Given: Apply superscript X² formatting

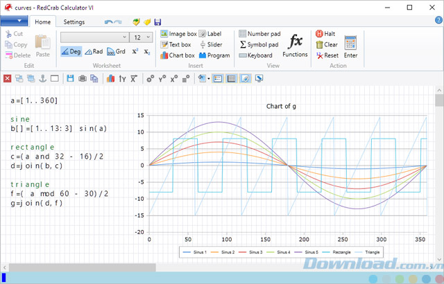Looking at the screenshot, I should (135, 51).
